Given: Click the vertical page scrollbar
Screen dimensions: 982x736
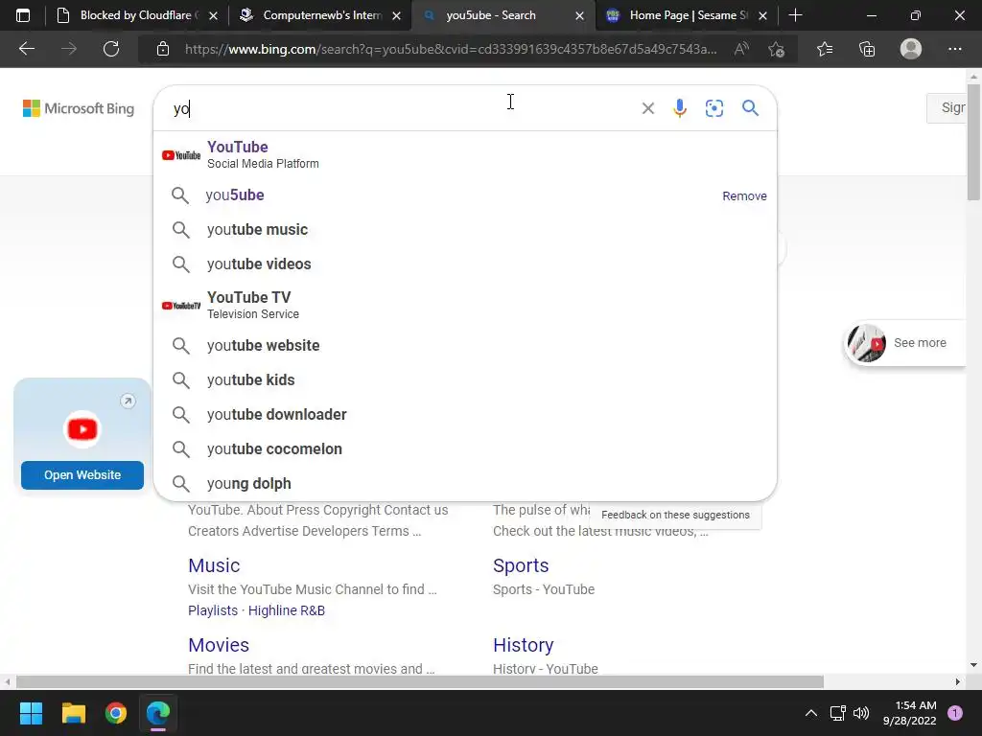Looking at the screenshot, I should (973, 142).
